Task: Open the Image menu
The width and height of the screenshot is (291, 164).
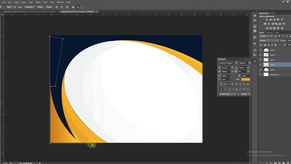Action: (x=16, y=2)
